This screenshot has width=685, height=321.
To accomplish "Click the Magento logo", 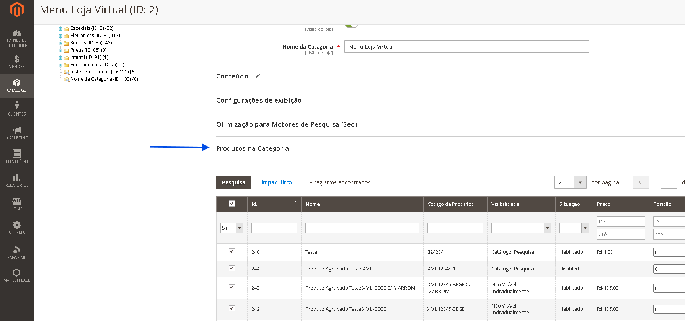I will (17, 10).
